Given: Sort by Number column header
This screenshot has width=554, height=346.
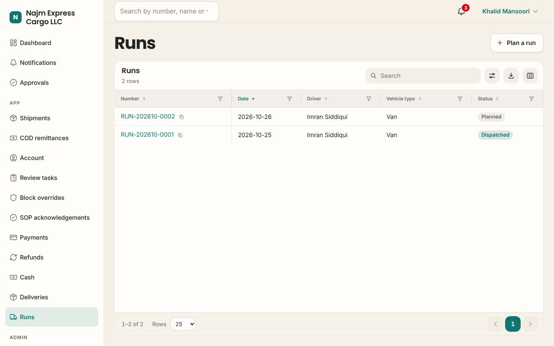Looking at the screenshot, I should pos(133,99).
